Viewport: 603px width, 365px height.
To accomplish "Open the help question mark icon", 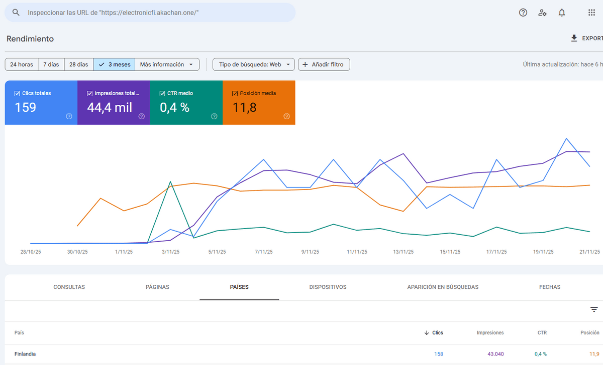I will [x=523, y=13].
